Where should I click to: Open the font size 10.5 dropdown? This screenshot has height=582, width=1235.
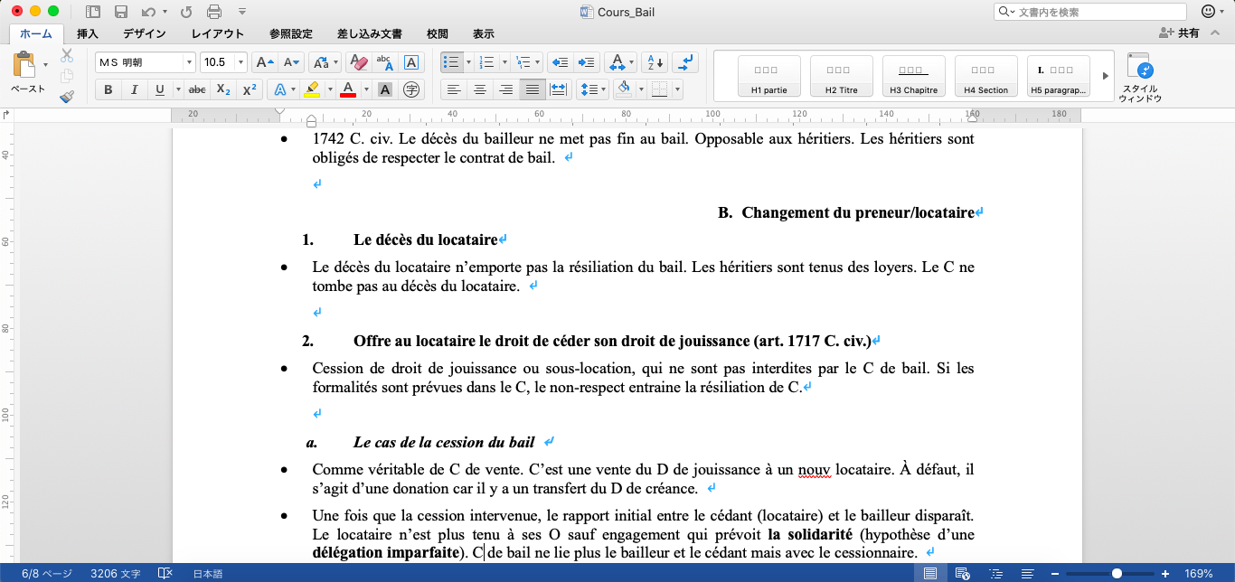pyautogui.click(x=240, y=62)
